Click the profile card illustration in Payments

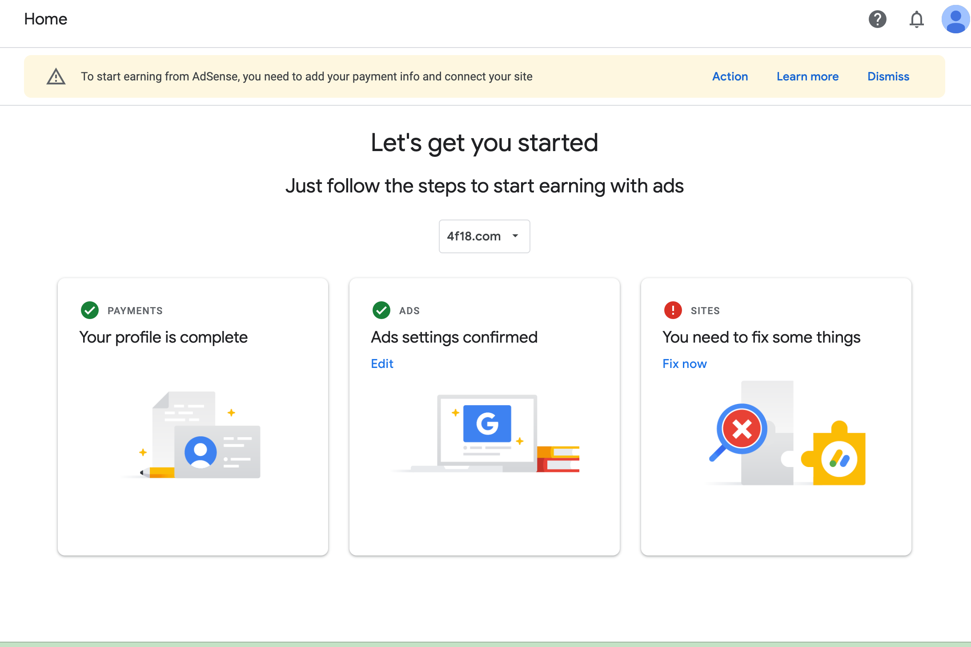200,435
